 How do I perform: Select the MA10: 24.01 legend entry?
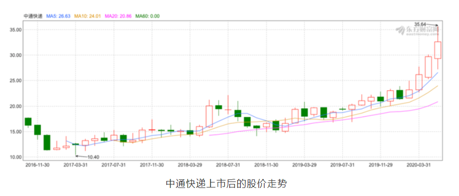[x=87, y=16]
